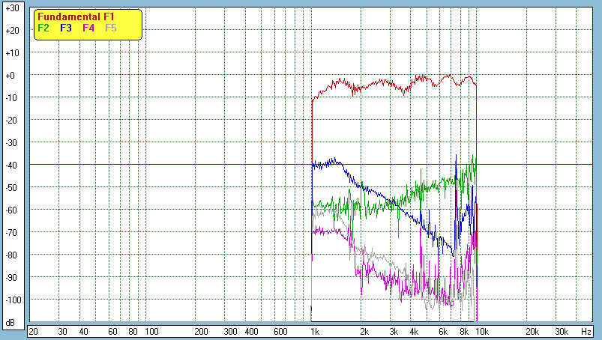Viewport: 602px width, 340px height.
Task: Click the Hz unit label on frequency axis
Action: [x=587, y=331]
